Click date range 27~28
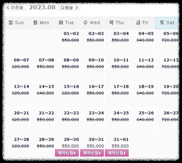Viewport: 182px width, 163px height. [21, 139]
